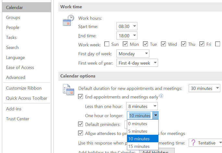Switch to the Advanced options category
This screenshot has width=222, height=153.
pyautogui.click(x=16, y=77)
